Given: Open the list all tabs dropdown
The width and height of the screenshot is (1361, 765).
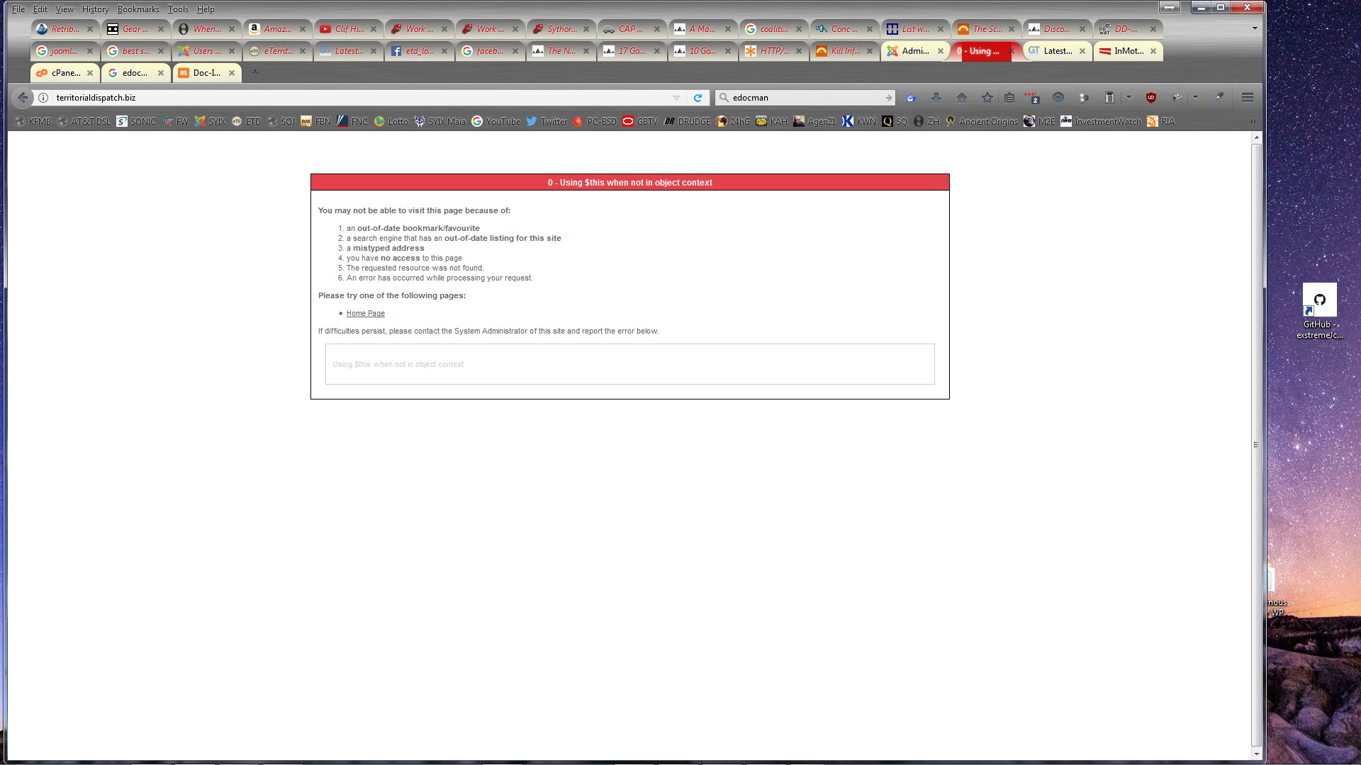Looking at the screenshot, I should click(1254, 29).
